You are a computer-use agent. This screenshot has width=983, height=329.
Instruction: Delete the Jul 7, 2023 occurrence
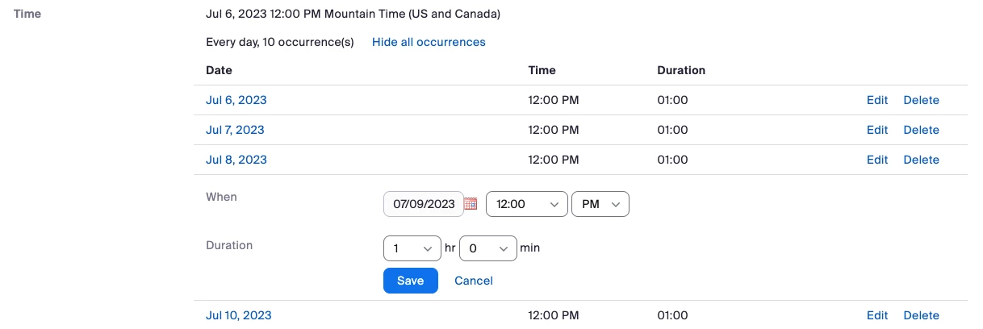click(921, 130)
